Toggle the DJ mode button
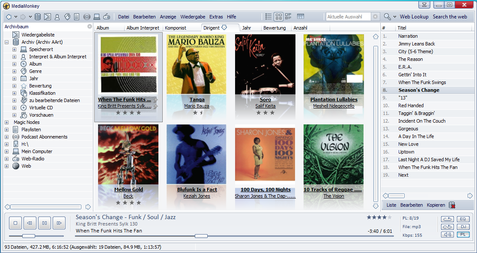This screenshot has width=477, height=253. [463, 227]
